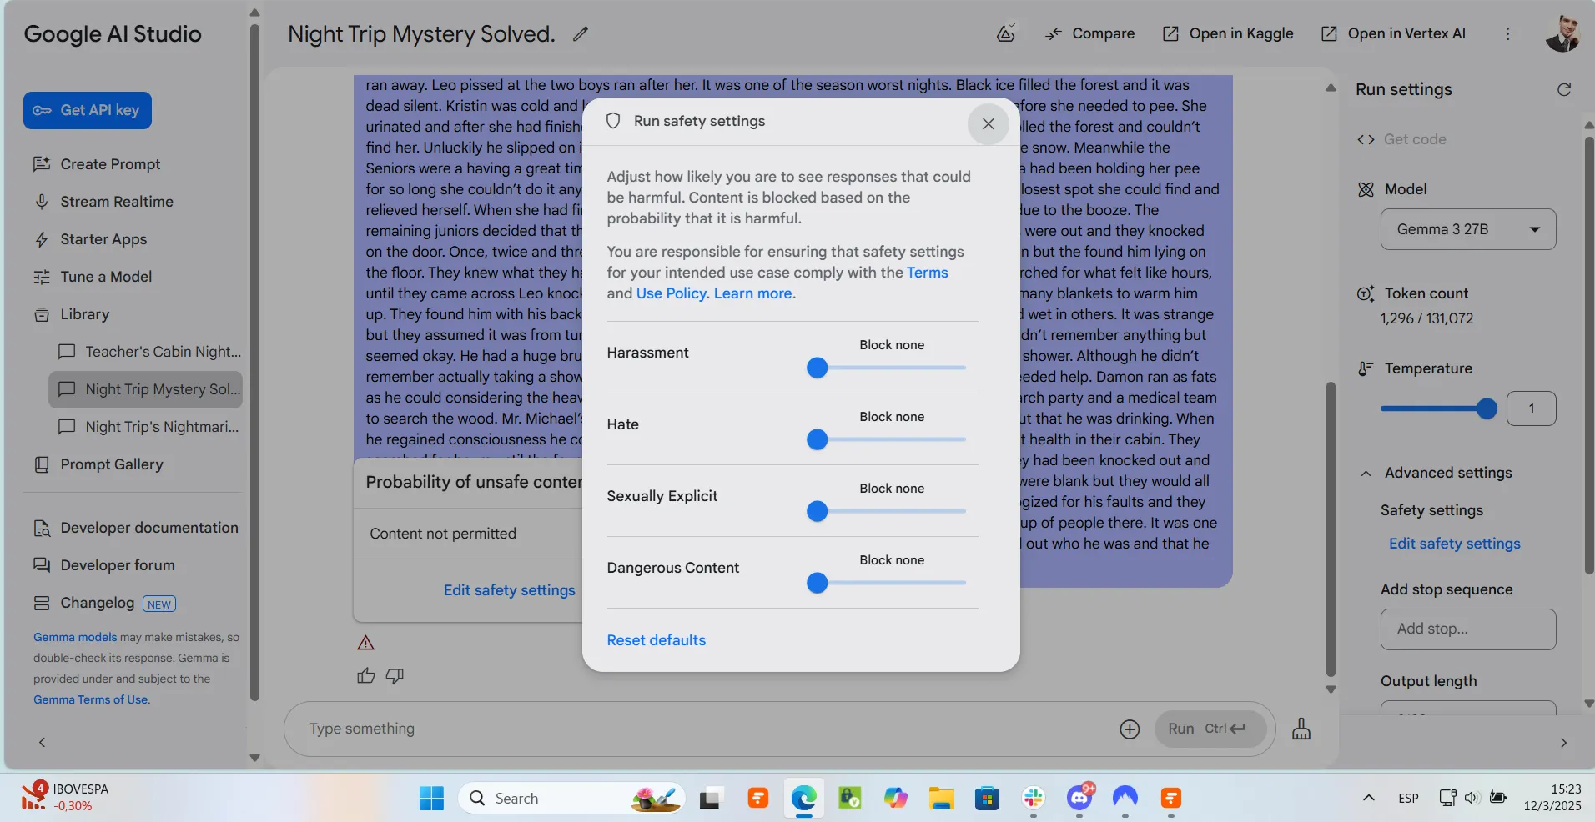Close the Run safety settings dialog
Image resolution: width=1595 pixels, height=822 pixels.
pos(988,123)
